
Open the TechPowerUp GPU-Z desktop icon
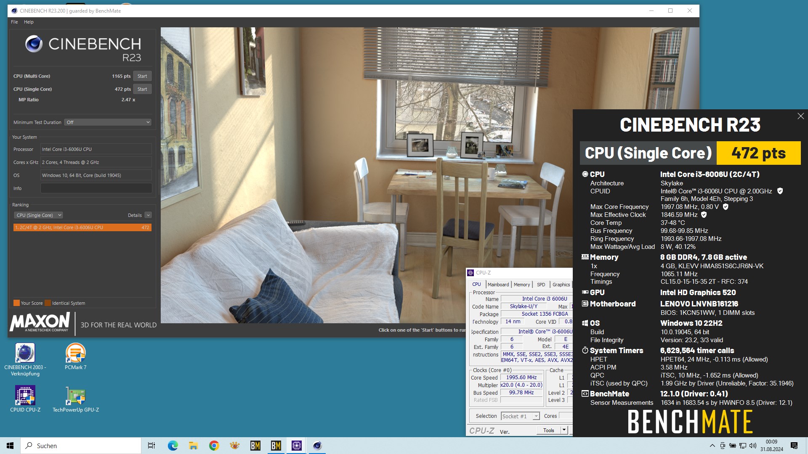click(x=76, y=399)
